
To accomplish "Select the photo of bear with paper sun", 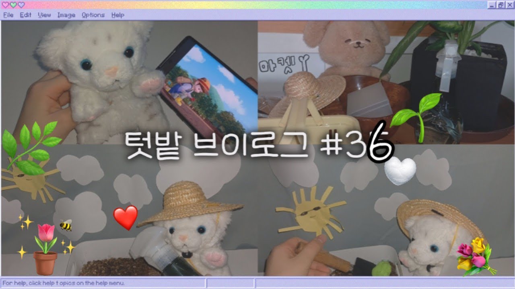I will click(386, 210).
